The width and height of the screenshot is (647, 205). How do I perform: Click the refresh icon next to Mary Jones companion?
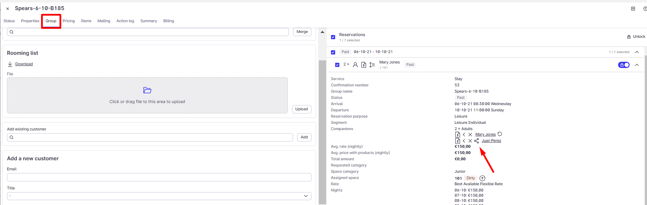click(500, 134)
